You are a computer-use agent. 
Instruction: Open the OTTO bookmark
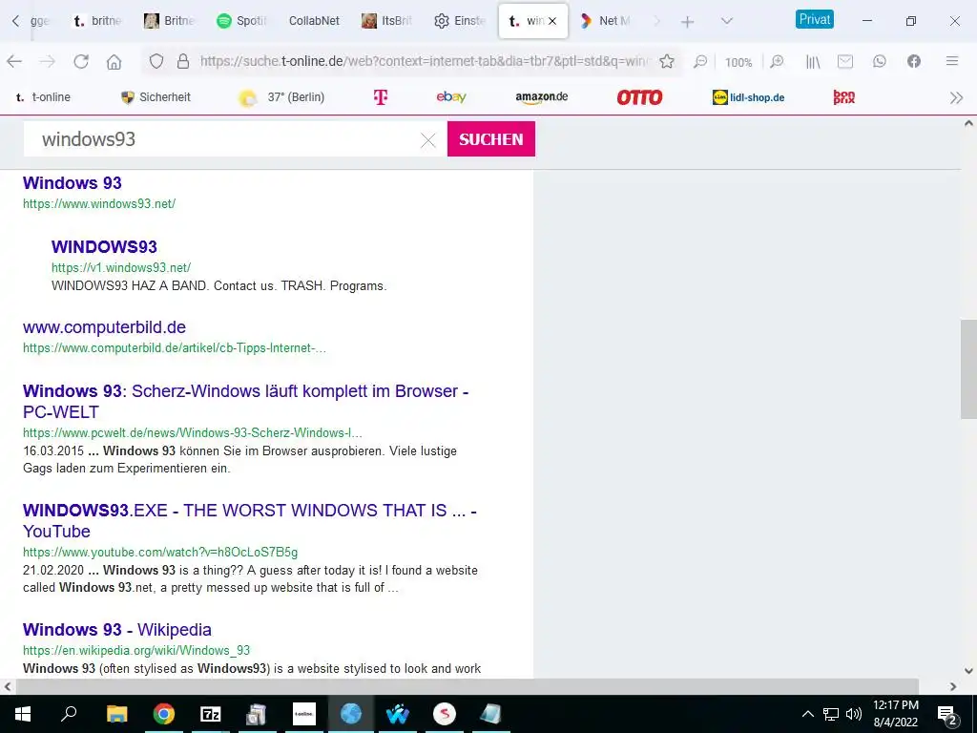click(x=639, y=97)
